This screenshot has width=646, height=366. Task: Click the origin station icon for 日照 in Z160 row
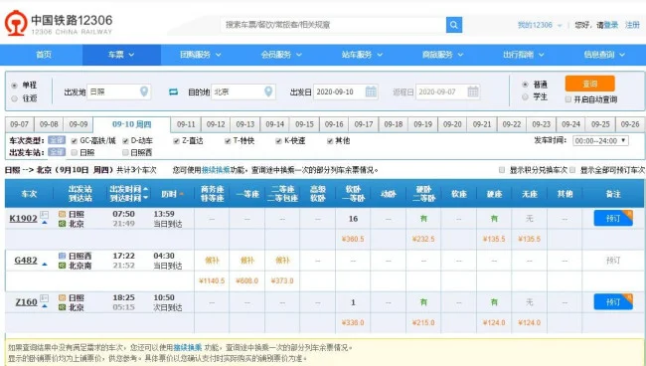coord(63,297)
